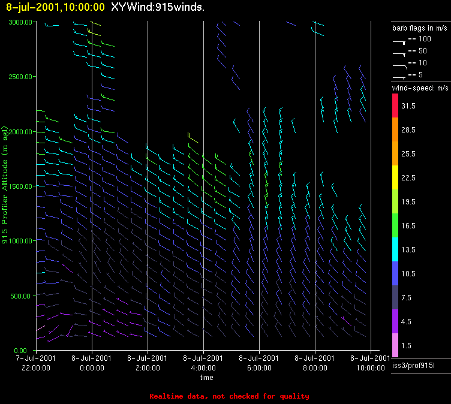Click the '500.00' altitude axis label
The height and width of the screenshot is (404, 451).
tap(20, 296)
